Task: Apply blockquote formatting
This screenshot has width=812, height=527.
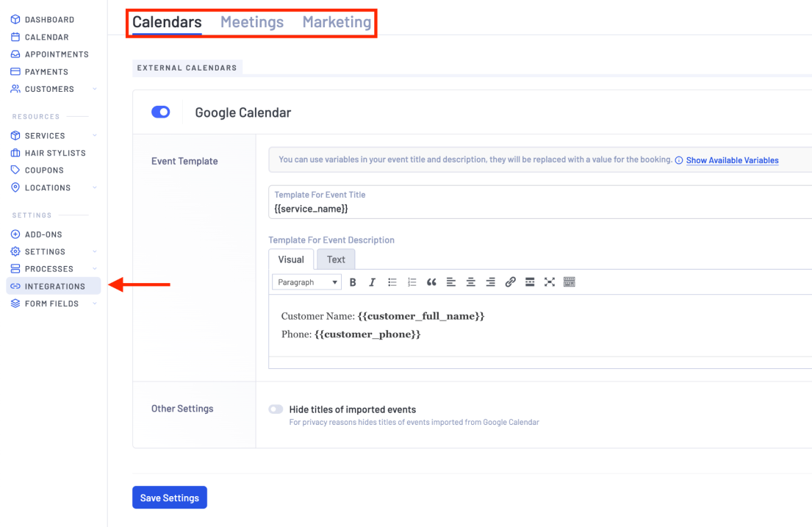Action: pos(431,282)
